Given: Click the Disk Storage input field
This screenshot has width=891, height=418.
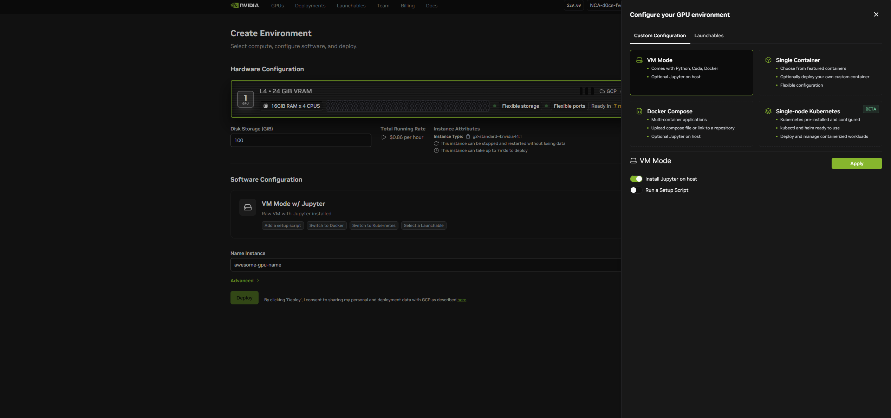Looking at the screenshot, I should (x=301, y=140).
